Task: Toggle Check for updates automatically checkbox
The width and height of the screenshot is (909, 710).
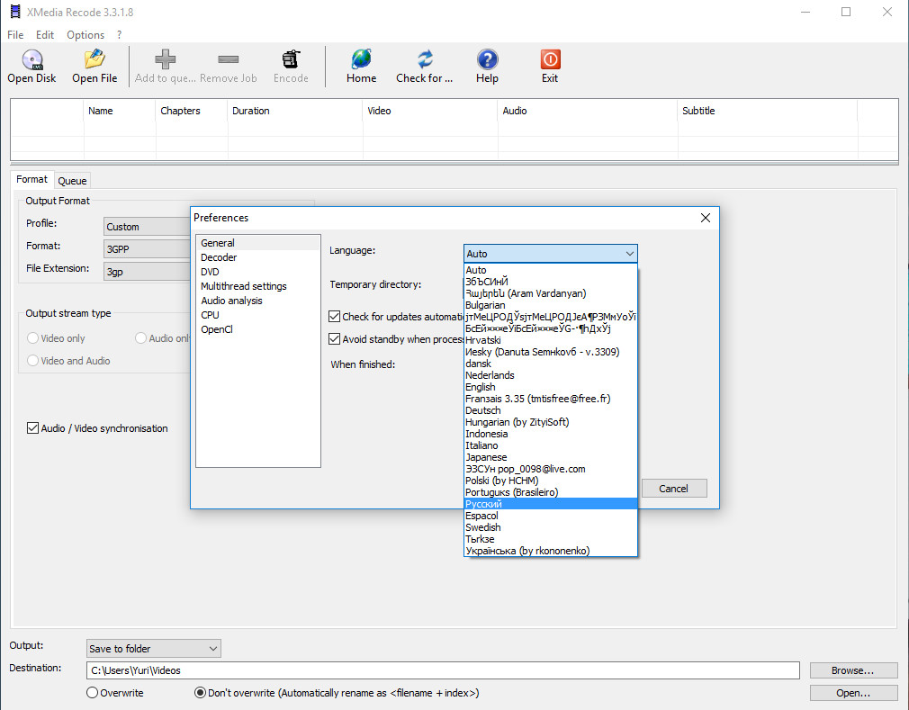Action: (335, 317)
